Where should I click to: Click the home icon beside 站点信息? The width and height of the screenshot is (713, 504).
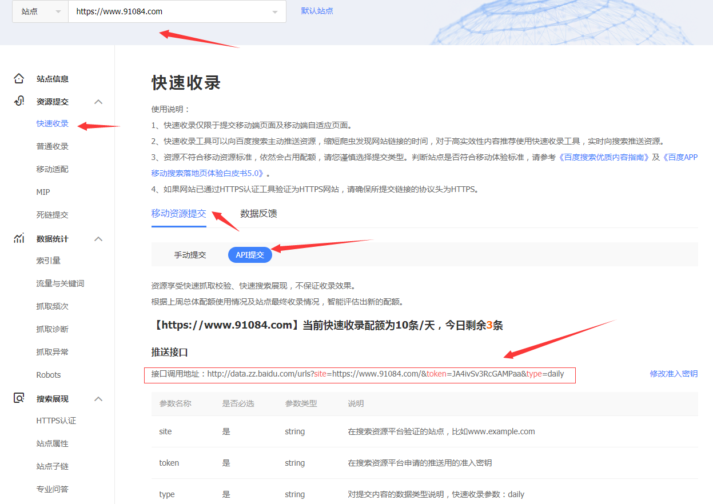point(19,79)
